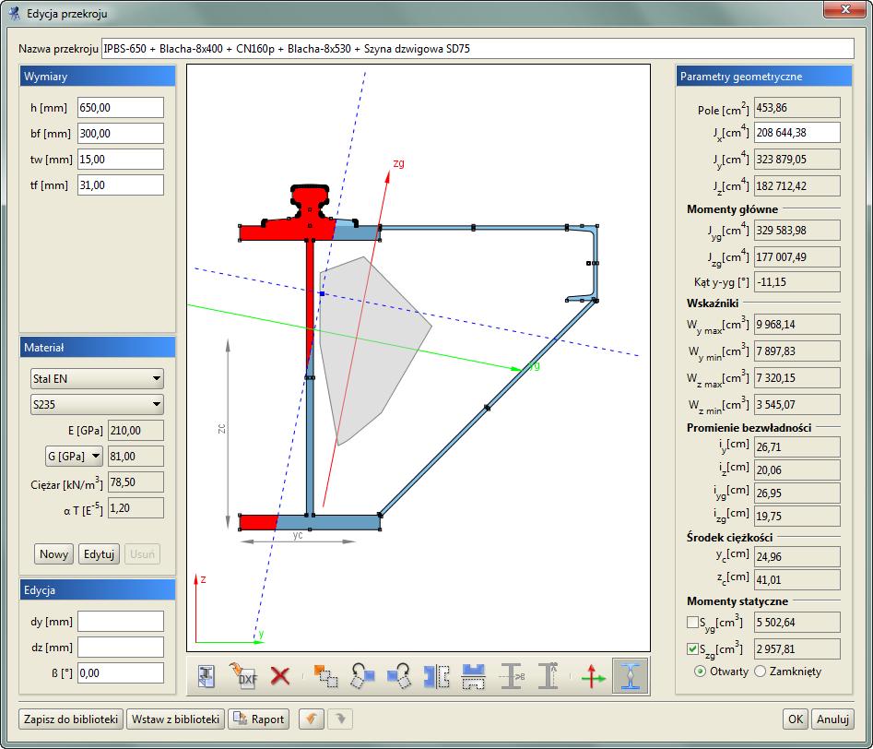This screenshot has height=749, width=873.
Task: Open the G [GPa] parameter dropdown
Action: click(74, 456)
